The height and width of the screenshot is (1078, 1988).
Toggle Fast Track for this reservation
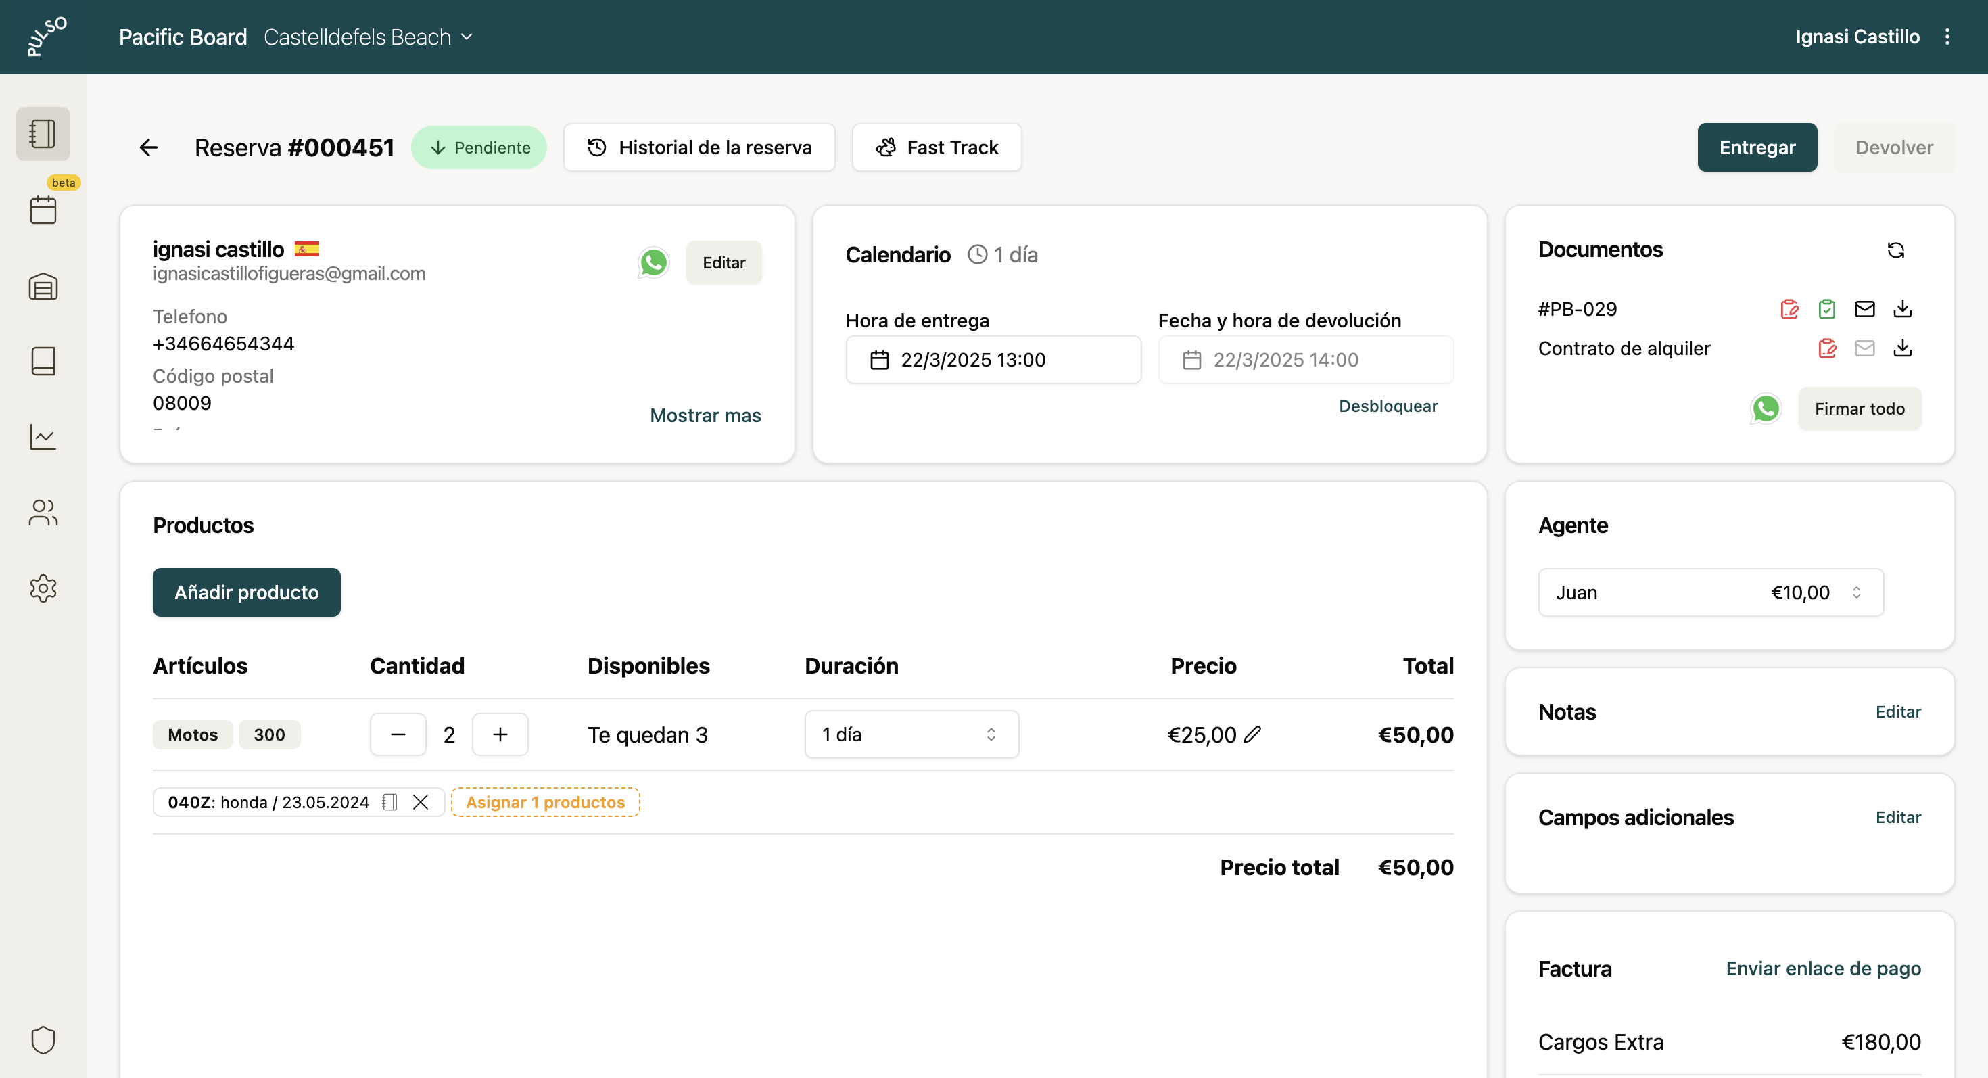936,147
